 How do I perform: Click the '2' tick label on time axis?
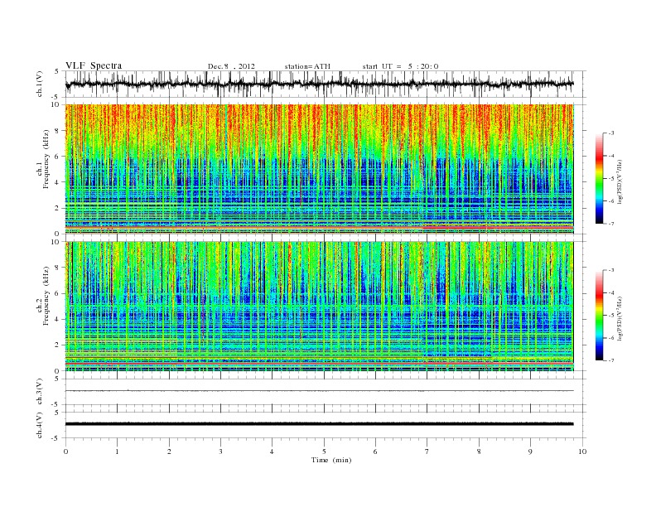(169, 451)
